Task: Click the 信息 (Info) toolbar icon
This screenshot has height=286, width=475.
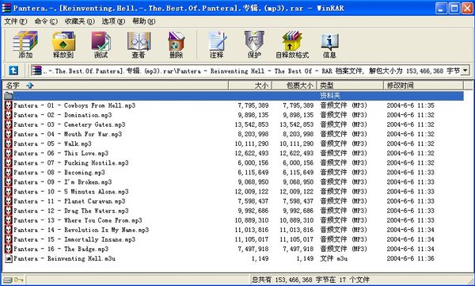Action: (x=329, y=44)
